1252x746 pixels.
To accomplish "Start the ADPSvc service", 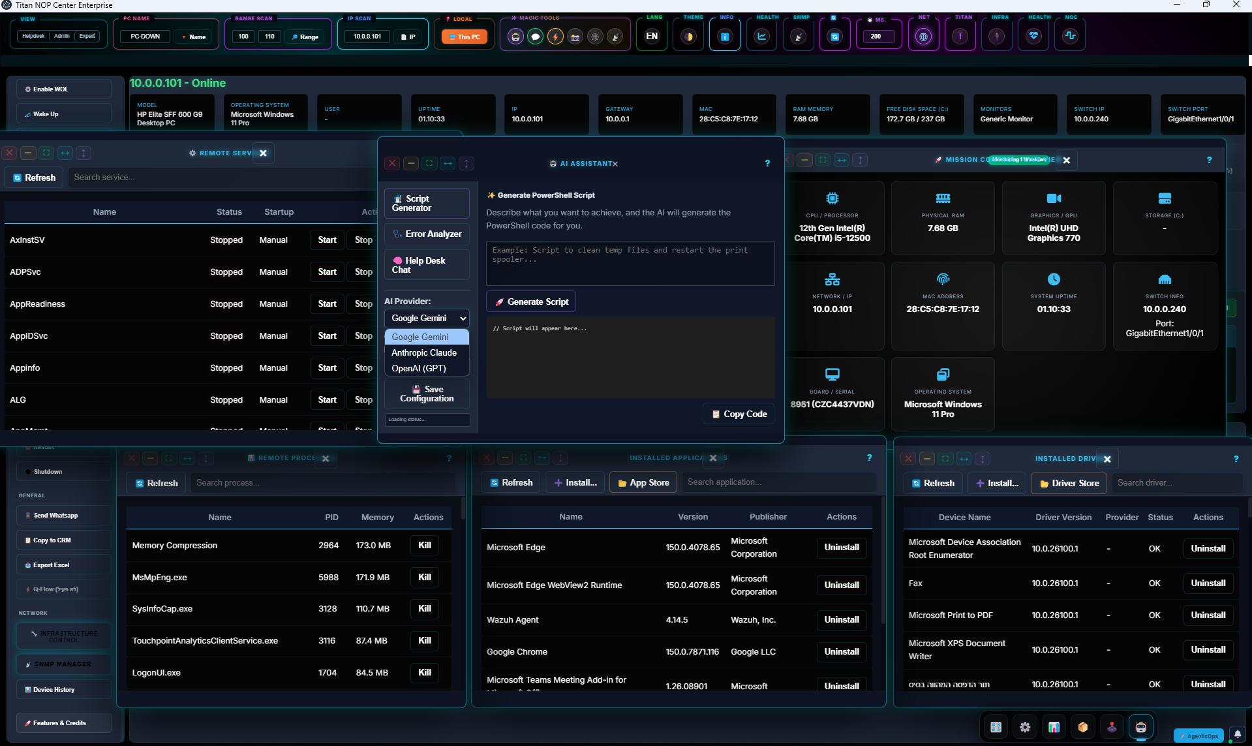I will point(327,272).
